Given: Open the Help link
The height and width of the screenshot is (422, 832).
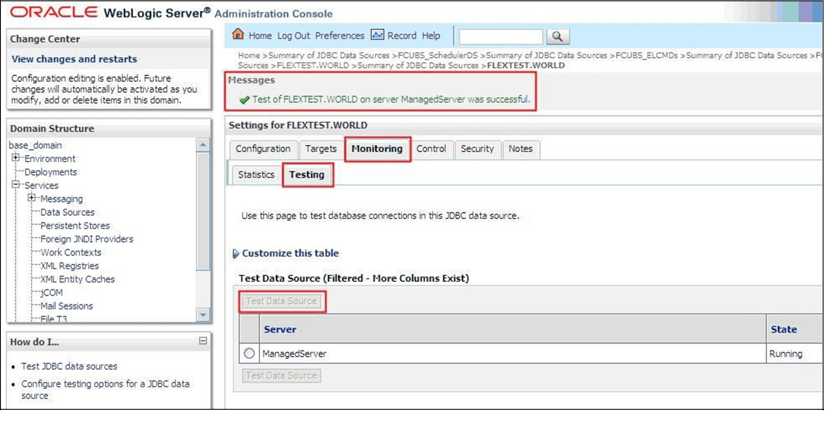Looking at the screenshot, I should (x=431, y=36).
